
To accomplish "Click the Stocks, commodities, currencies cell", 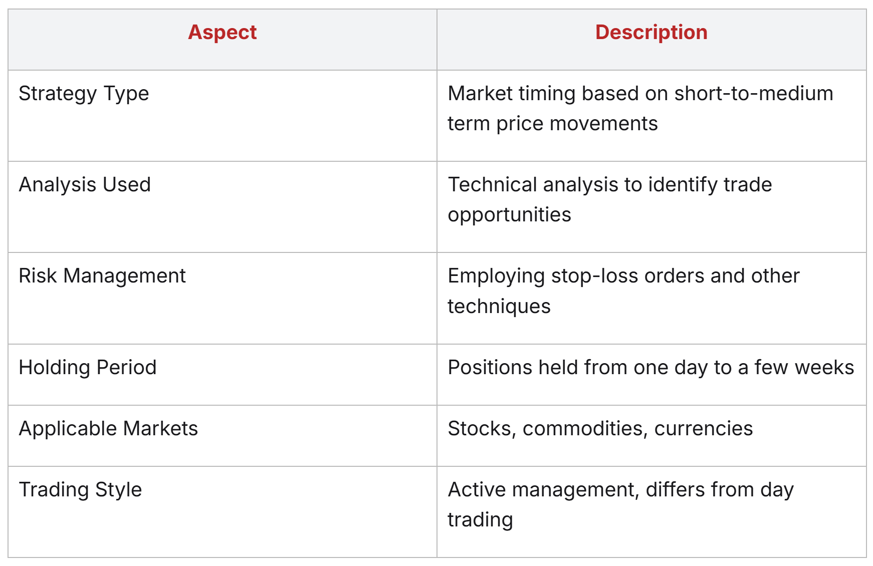I will 651,436.
